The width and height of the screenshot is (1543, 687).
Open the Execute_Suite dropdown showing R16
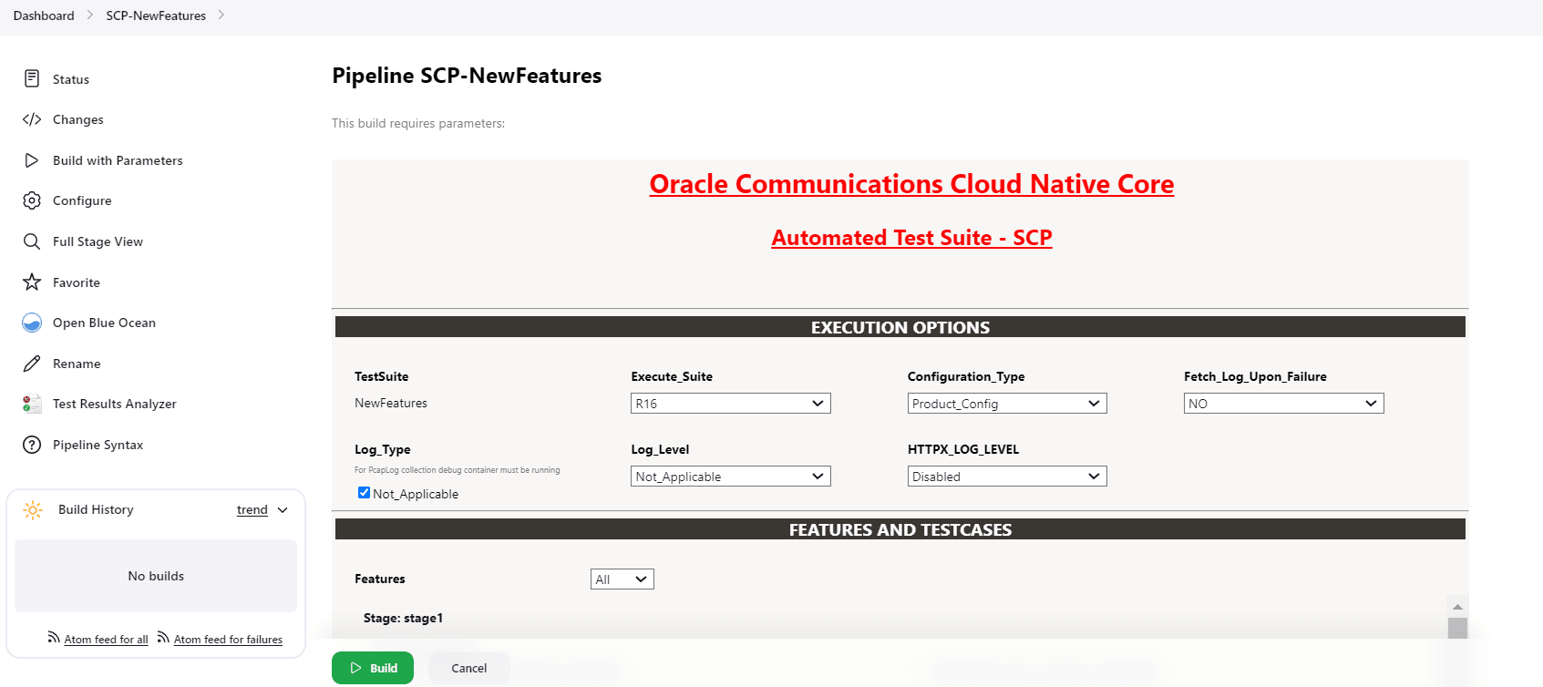(x=731, y=404)
